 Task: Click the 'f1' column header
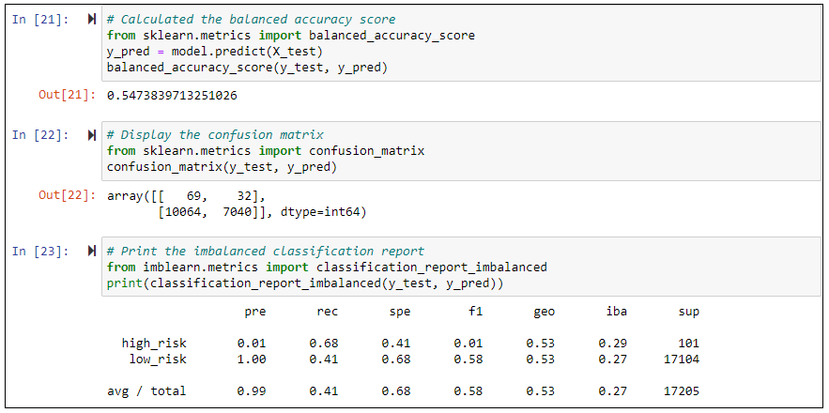[476, 312]
